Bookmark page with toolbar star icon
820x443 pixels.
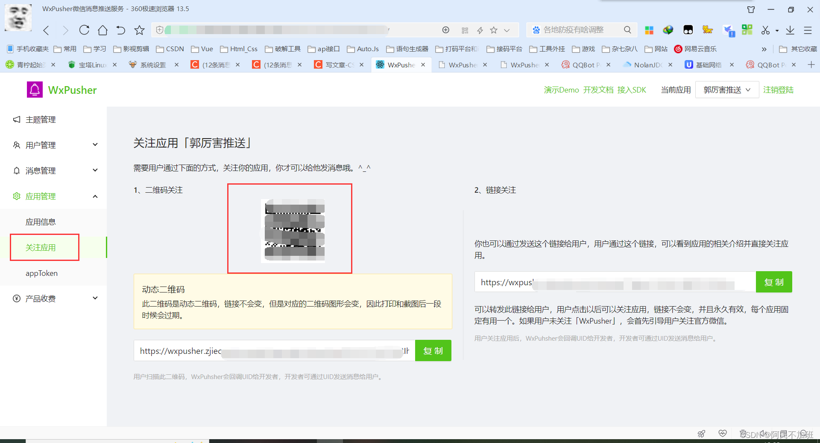(x=139, y=30)
